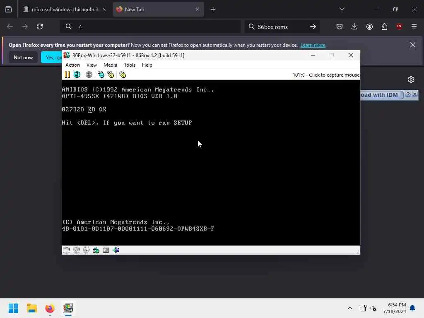Open 86Box settings from toolbar icon
This screenshot has height=318, width=424.
coord(123,75)
